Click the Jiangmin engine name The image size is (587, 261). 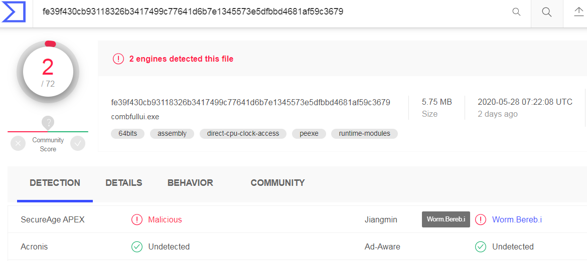pyautogui.click(x=381, y=219)
